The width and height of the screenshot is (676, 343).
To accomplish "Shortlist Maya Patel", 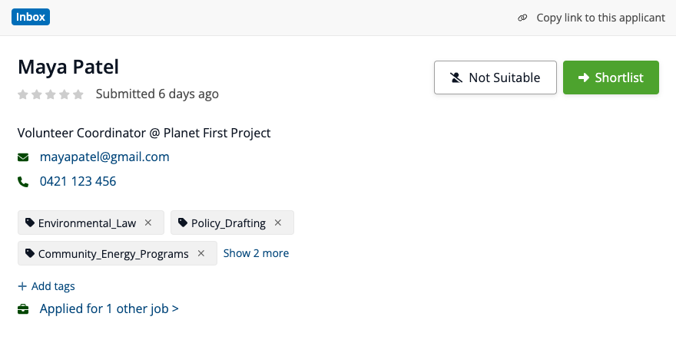I will pyautogui.click(x=611, y=78).
